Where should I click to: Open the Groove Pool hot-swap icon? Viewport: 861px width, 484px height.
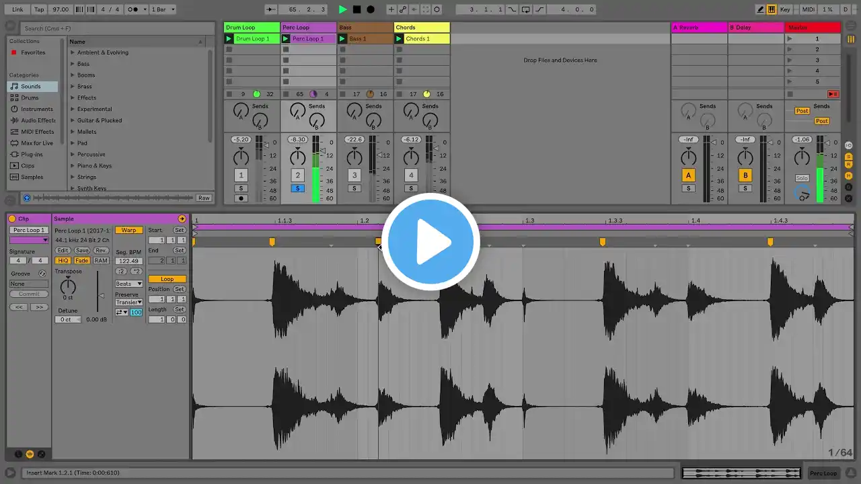click(42, 274)
